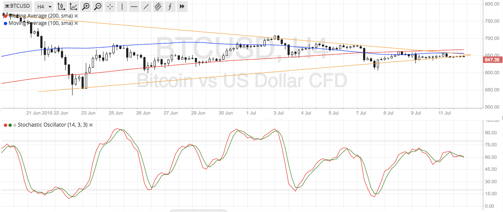This screenshot has width=503, height=212.
Task: Remove the Moving Average 100 sma indicator
Action: (x=76, y=23)
